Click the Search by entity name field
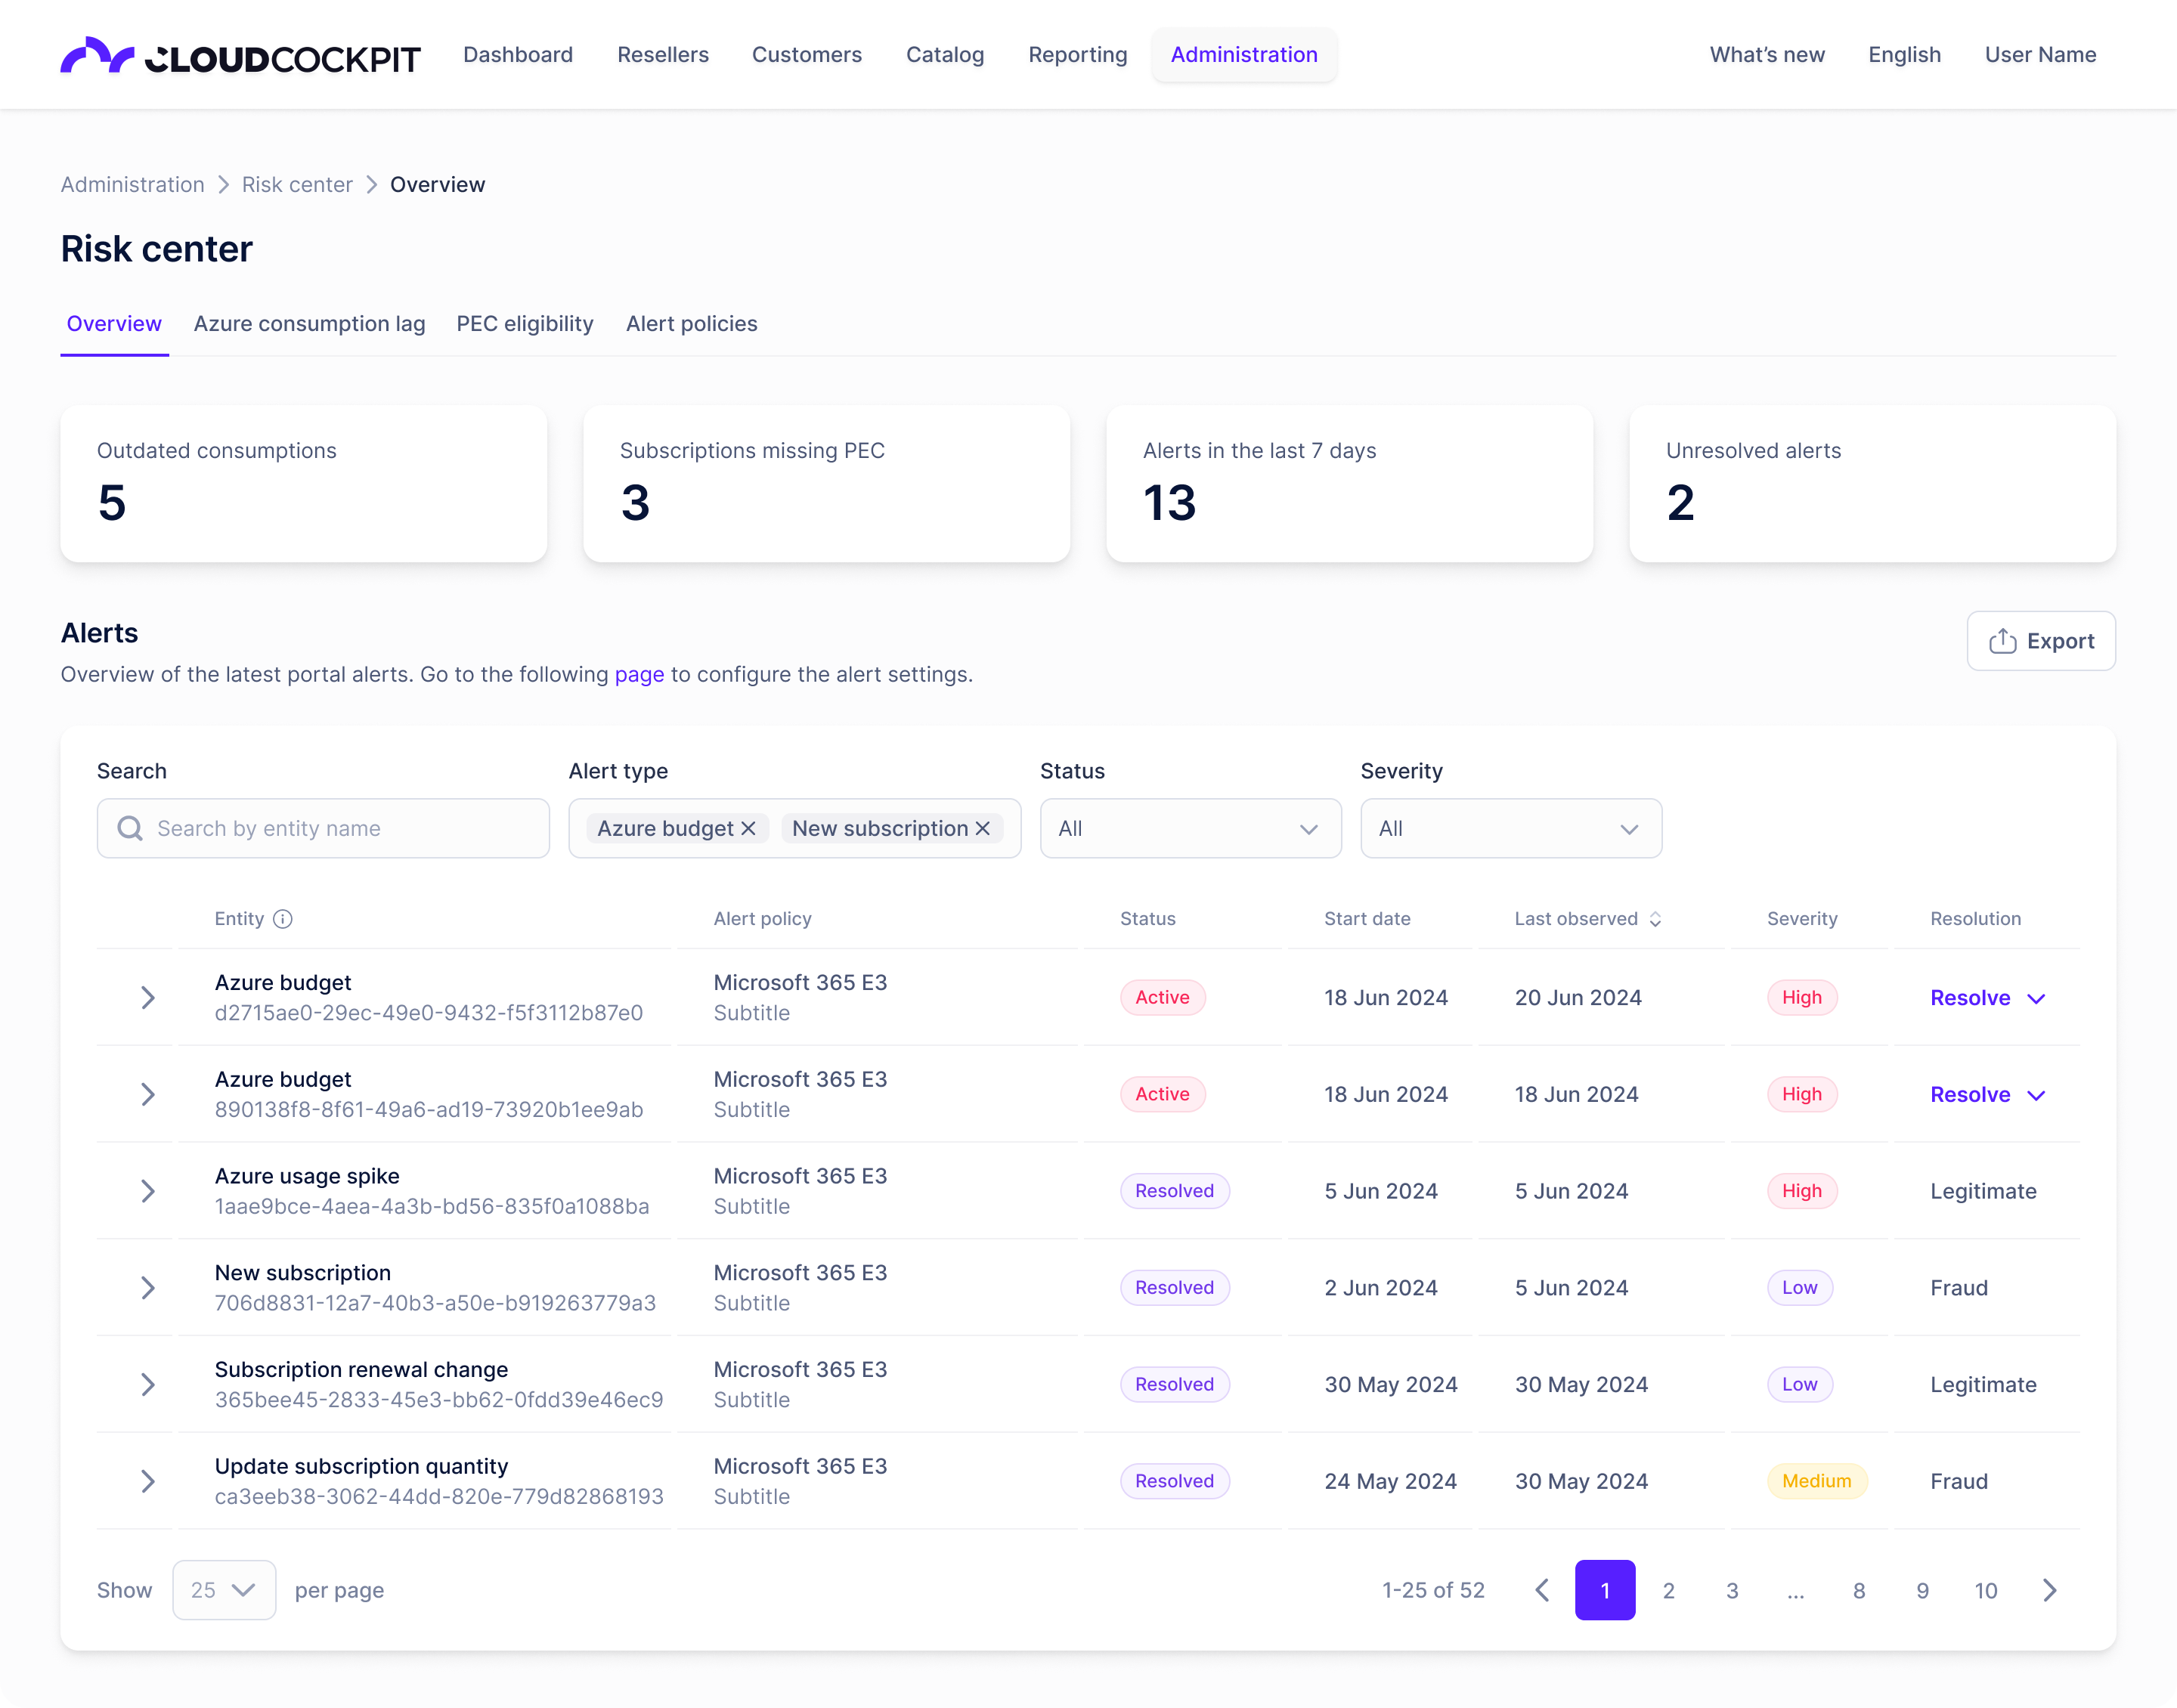This screenshot has width=2177, height=1708. [340, 828]
